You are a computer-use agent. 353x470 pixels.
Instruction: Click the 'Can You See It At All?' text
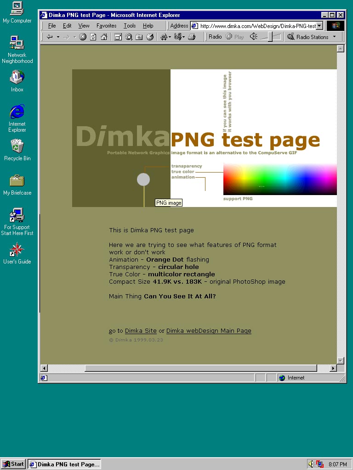pos(180,296)
